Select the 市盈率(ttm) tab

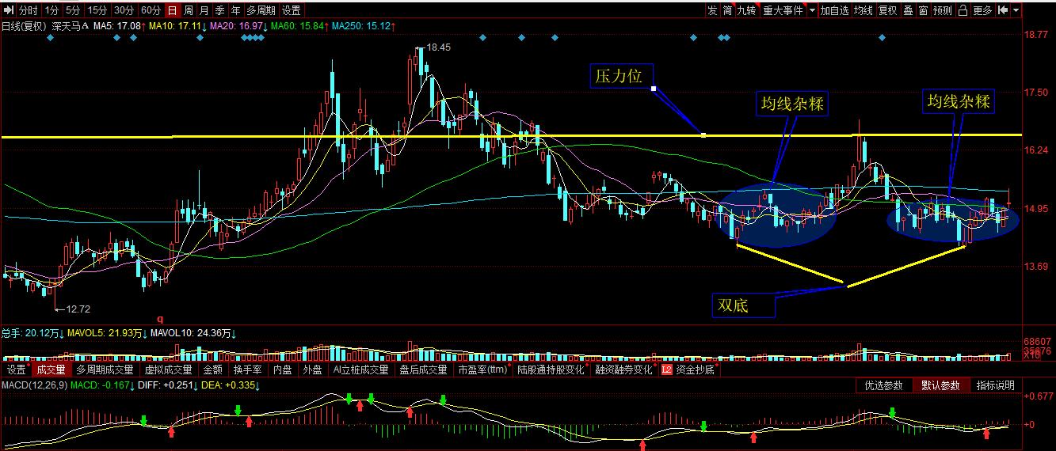coord(482,370)
